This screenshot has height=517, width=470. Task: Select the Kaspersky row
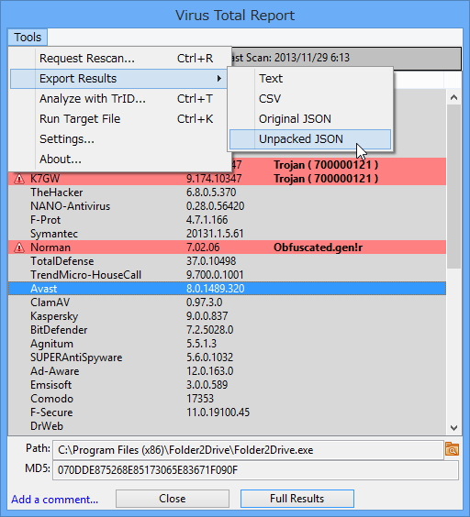[227, 316]
